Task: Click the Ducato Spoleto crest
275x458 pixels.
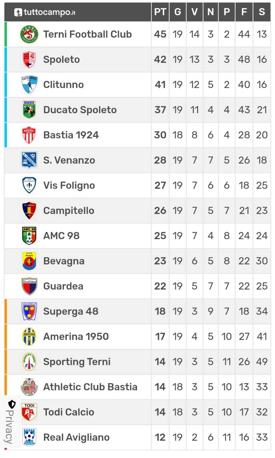Action: [29, 110]
